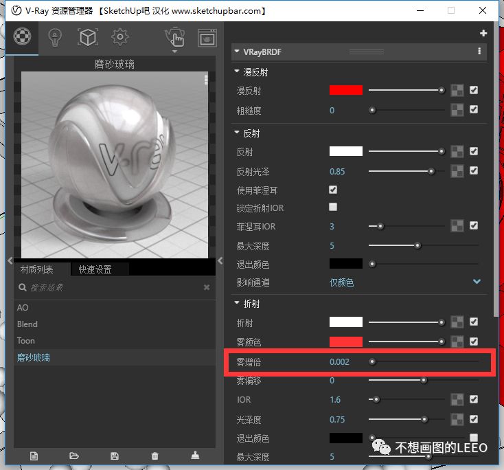Pick the black 退出颜色 swatch in 反射
The width and height of the screenshot is (504, 470).
coord(346,263)
